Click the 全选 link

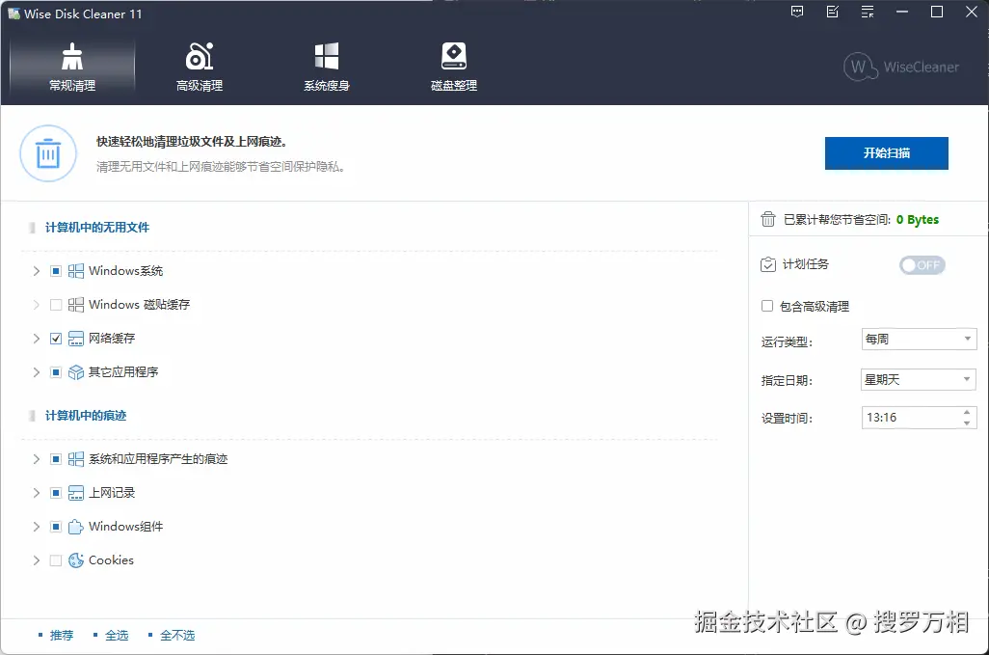click(x=117, y=636)
